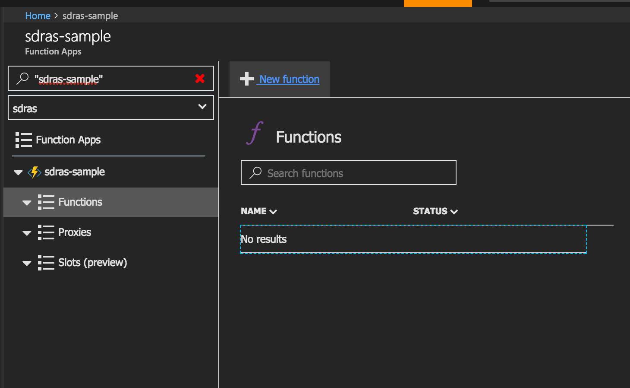Click sdras-sample in the breadcrumb
The width and height of the screenshot is (630, 388).
click(90, 16)
